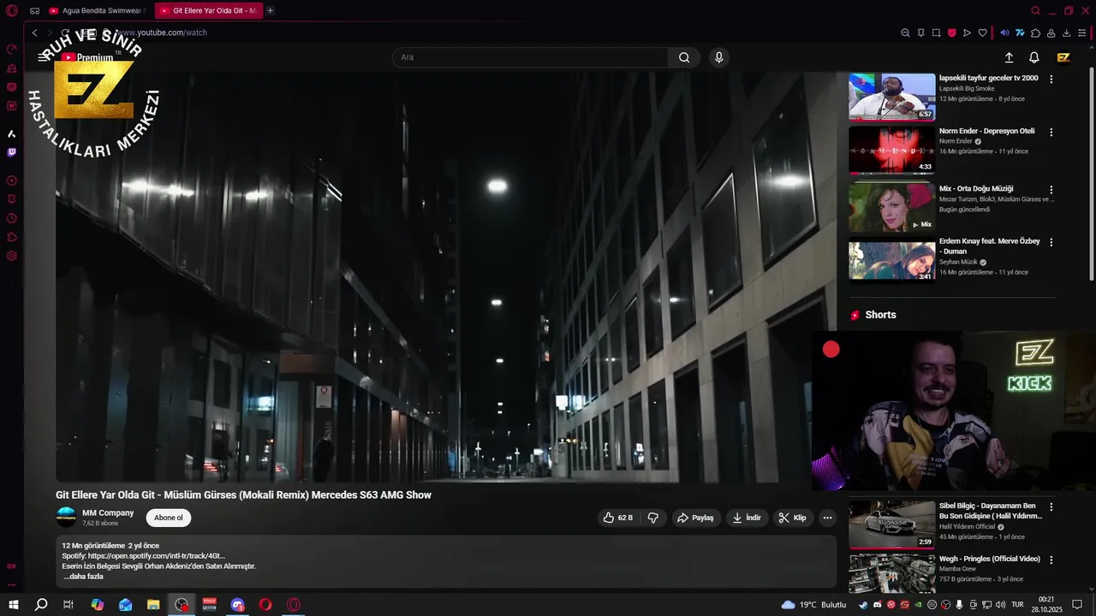This screenshot has height=616, width=1096.
Task: Open the workspaces icon beside tabs
Action: click(34, 11)
